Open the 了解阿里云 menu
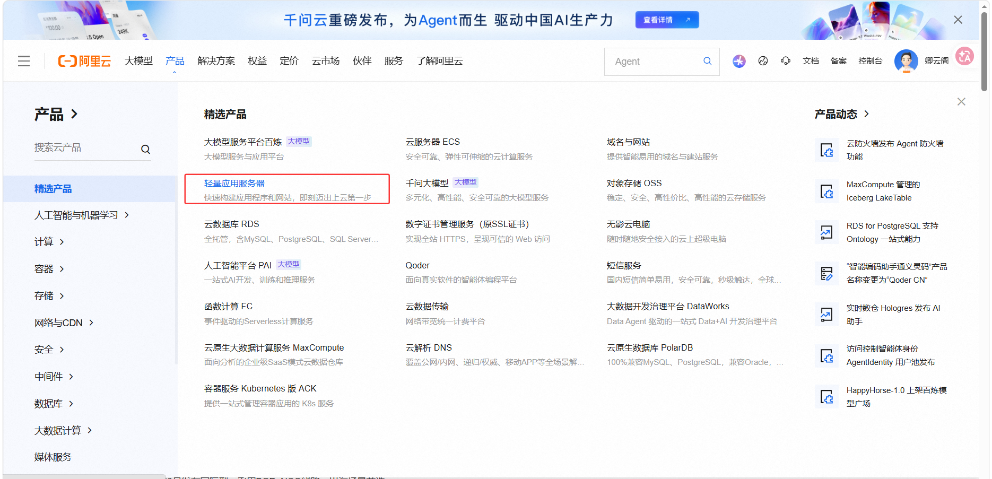Image resolution: width=992 pixels, height=479 pixels. pos(440,61)
